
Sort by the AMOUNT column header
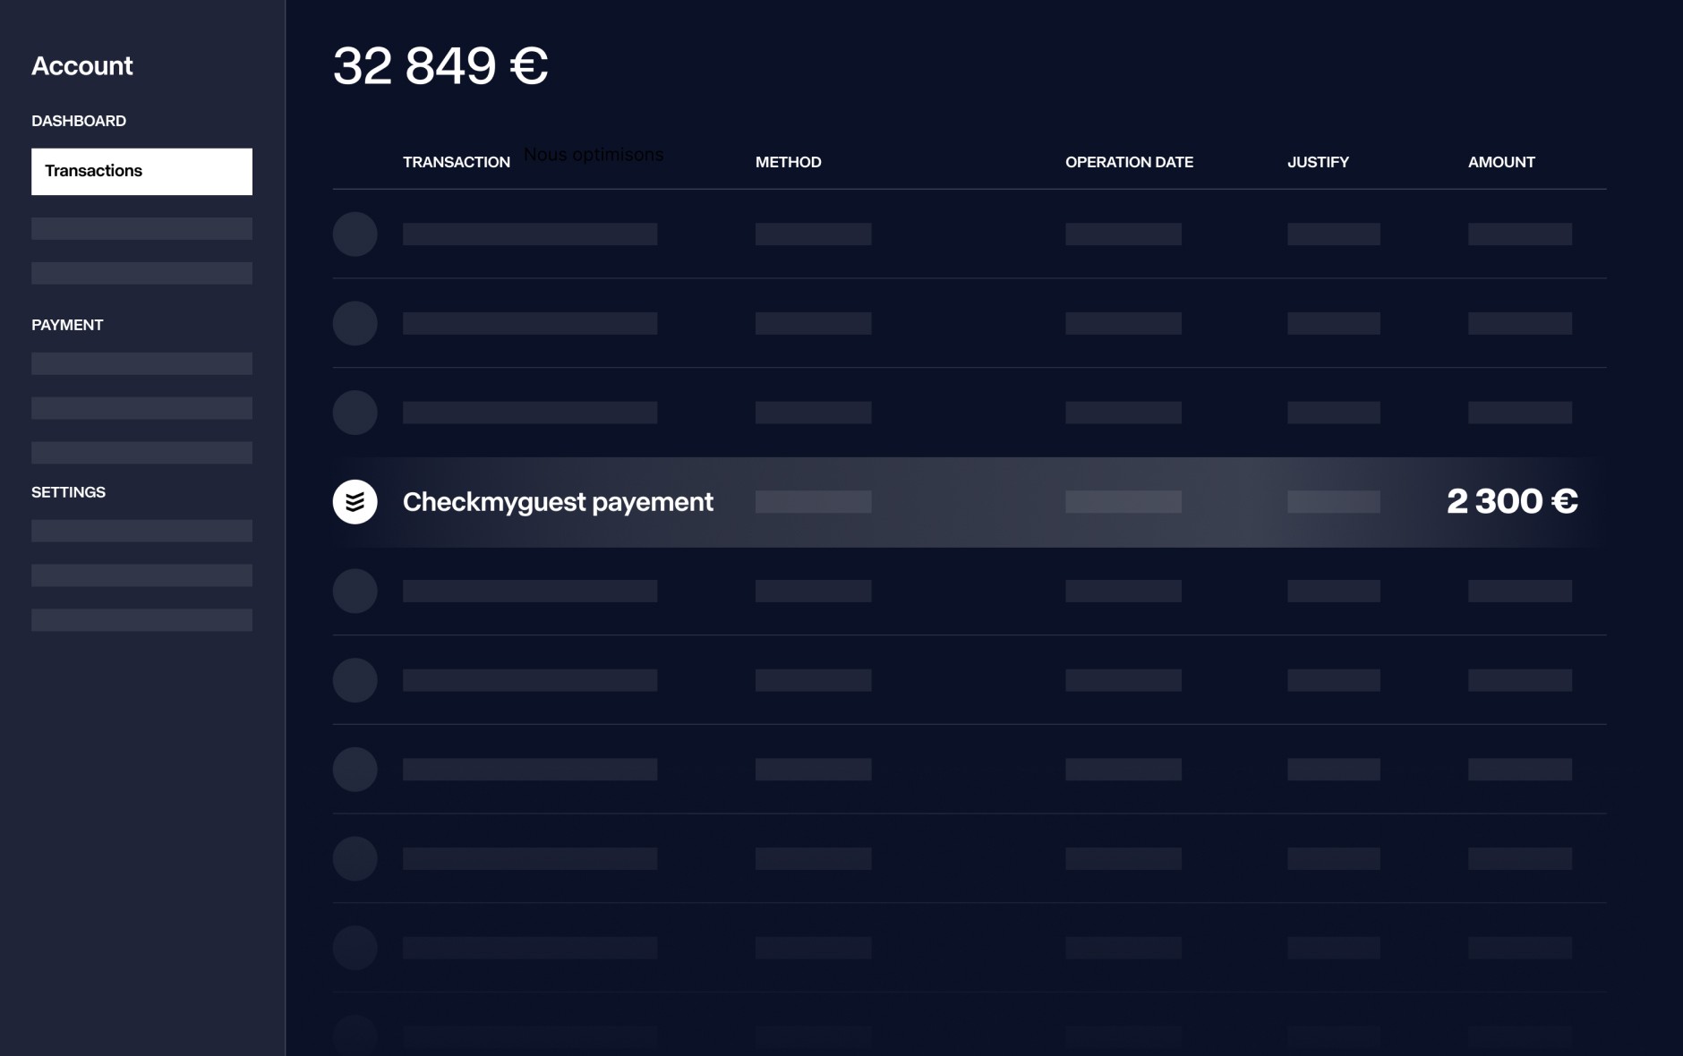pos(1501,162)
